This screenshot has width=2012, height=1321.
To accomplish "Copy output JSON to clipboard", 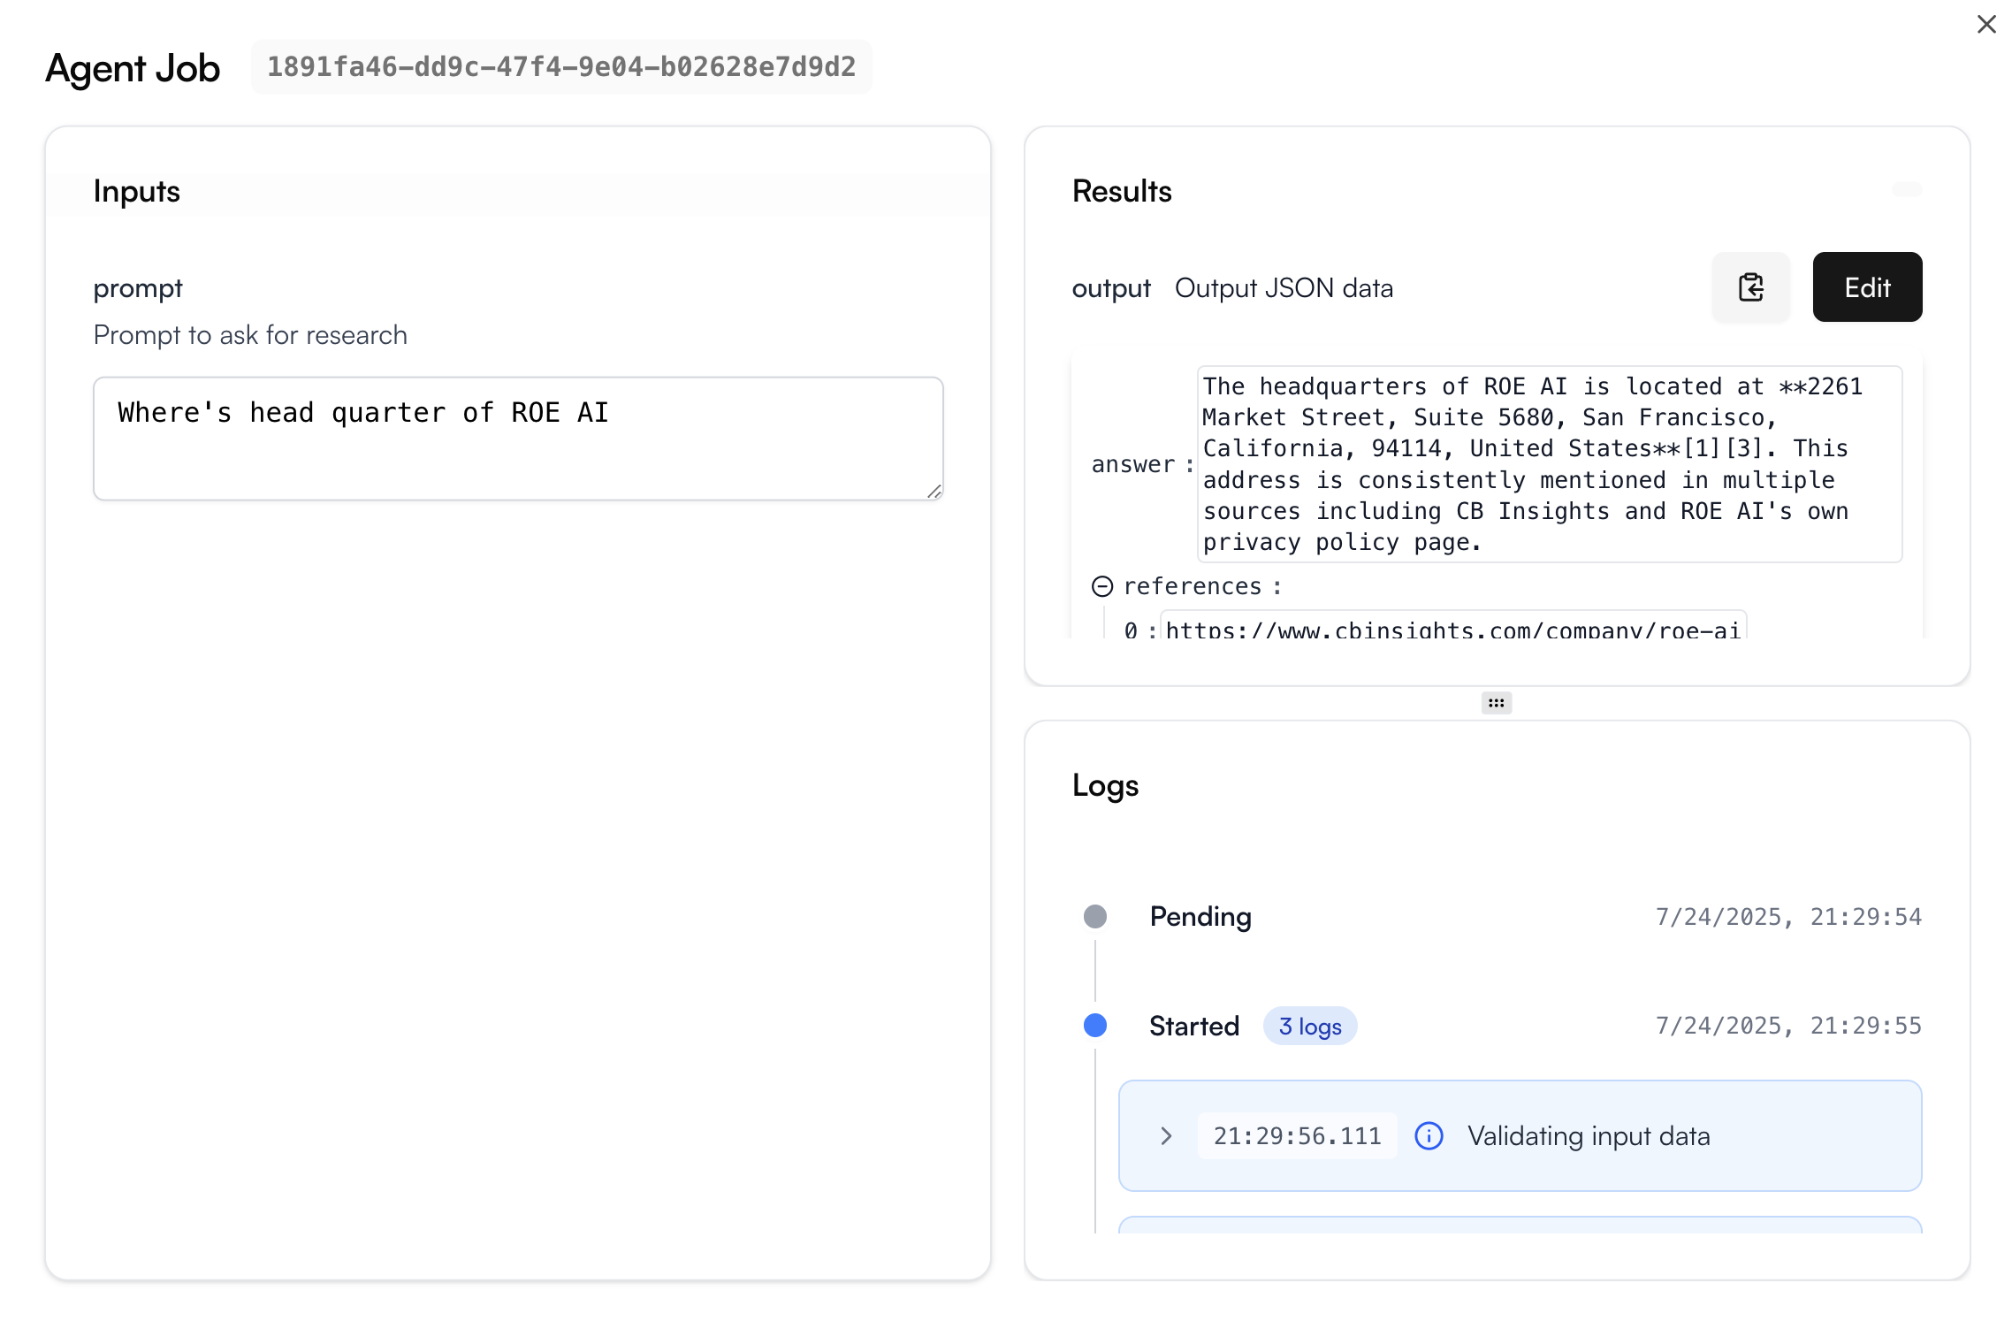I will pyautogui.click(x=1750, y=287).
